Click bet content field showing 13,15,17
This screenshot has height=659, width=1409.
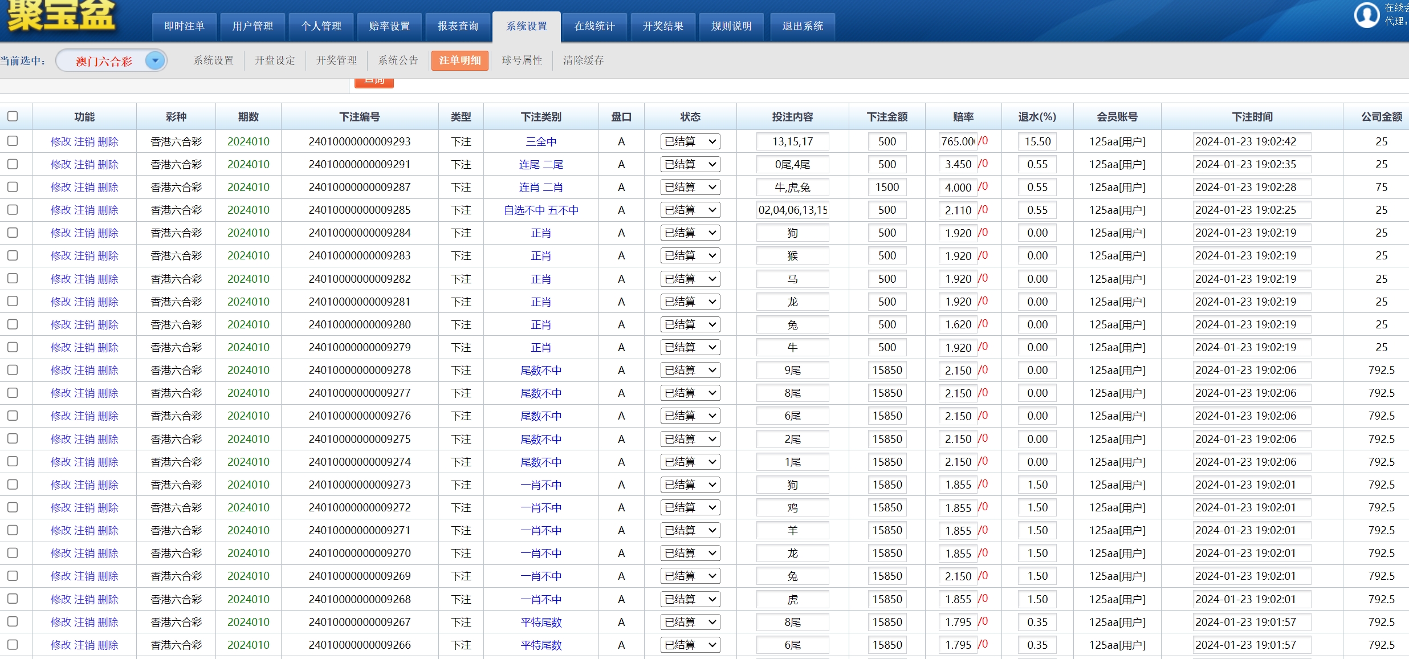pyautogui.click(x=792, y=141)
